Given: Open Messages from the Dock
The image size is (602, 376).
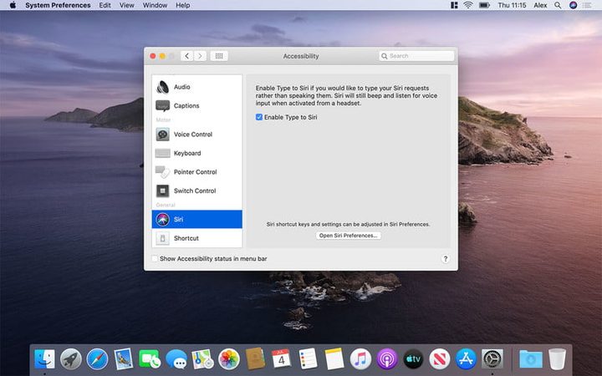Looking at the screenshot, I should [x=176, y=359].
